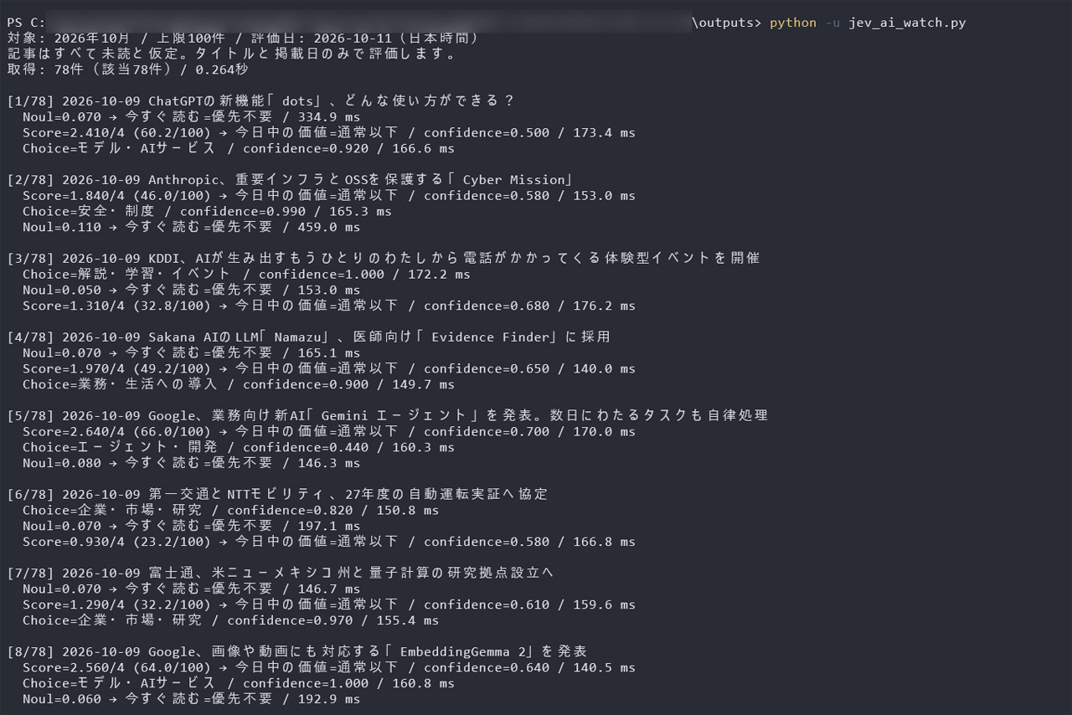Click 'Score=1.970/4 (49.2/100)' line
Viewport: 1072px width, 715px height.
click(329, 368)
